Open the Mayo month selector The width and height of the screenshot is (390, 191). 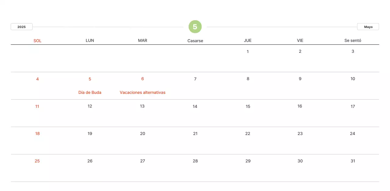pyautogui.click(x=368, y=27)
